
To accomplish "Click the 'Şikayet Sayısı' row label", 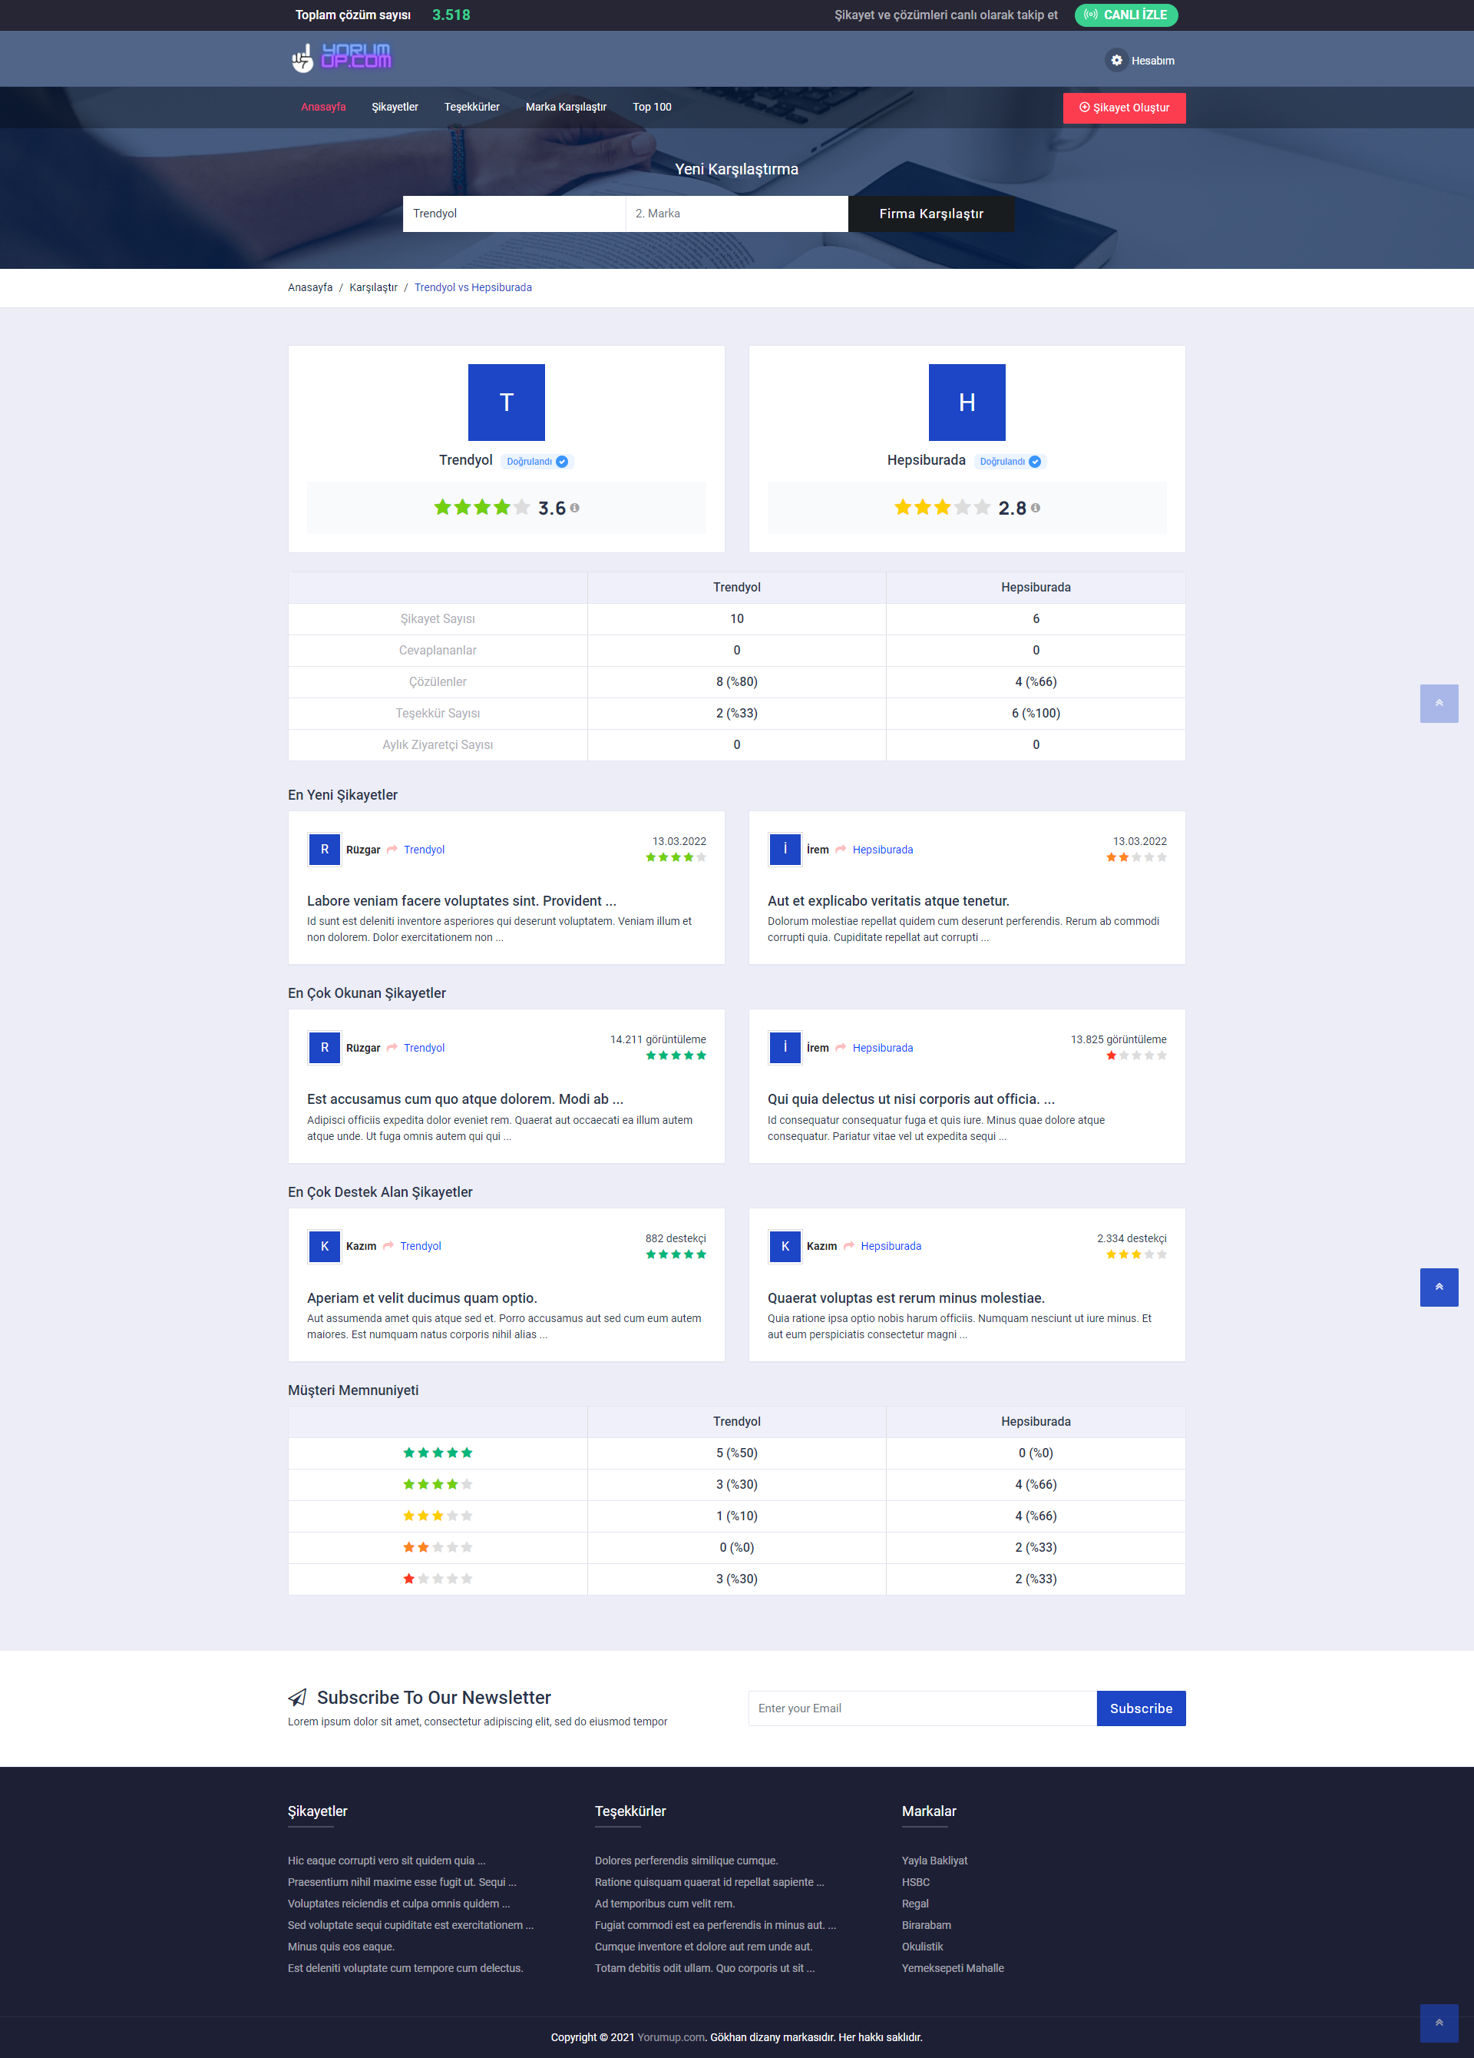I will tap(438, 619).
